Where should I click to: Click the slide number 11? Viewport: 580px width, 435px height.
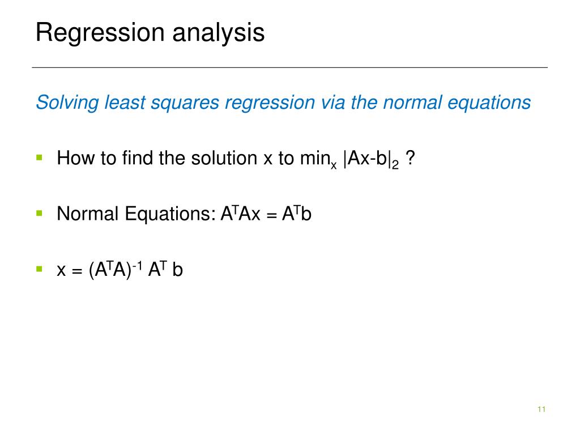541,409
